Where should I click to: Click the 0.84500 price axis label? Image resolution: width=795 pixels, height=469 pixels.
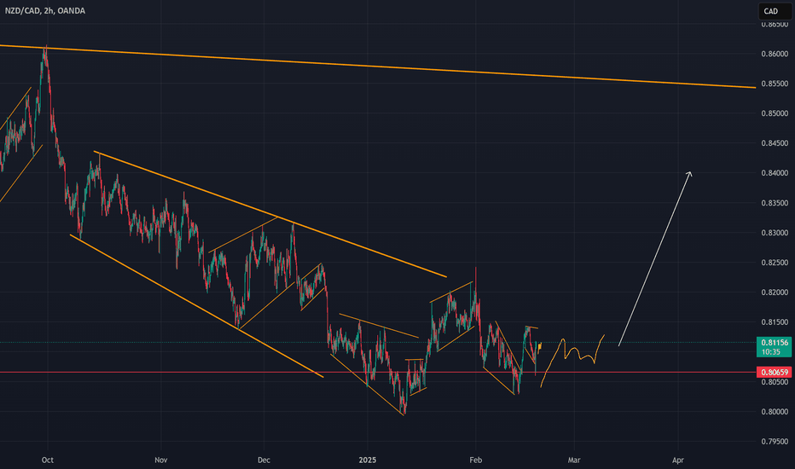[775, 143]
